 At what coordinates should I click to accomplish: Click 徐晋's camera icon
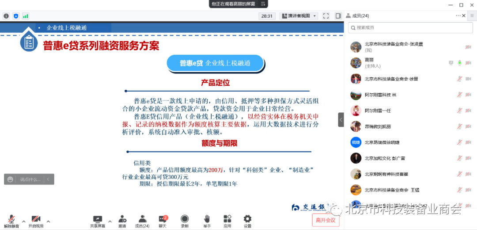coord(468,79)
